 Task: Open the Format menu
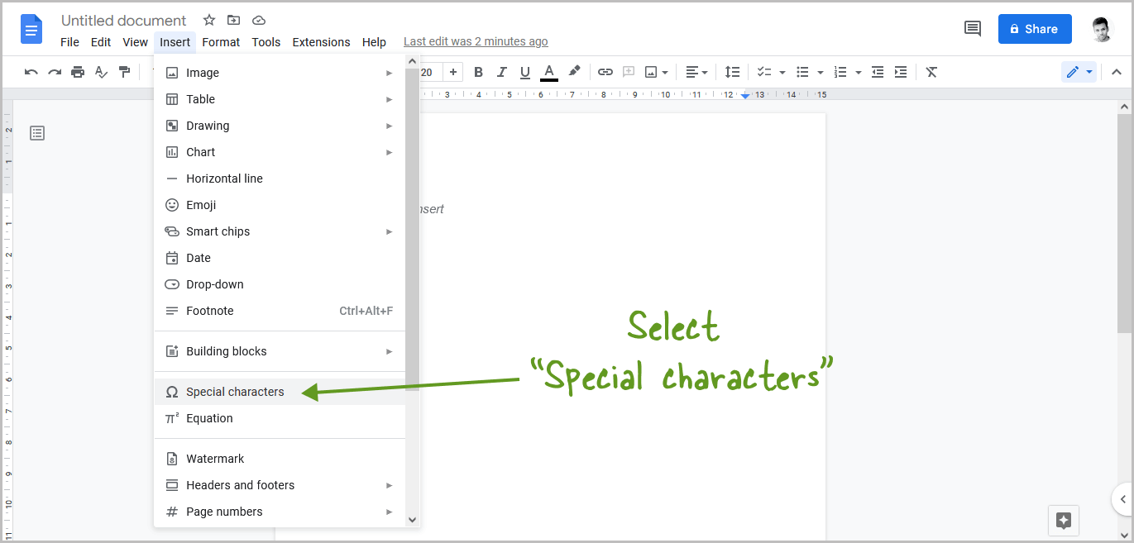221,41
